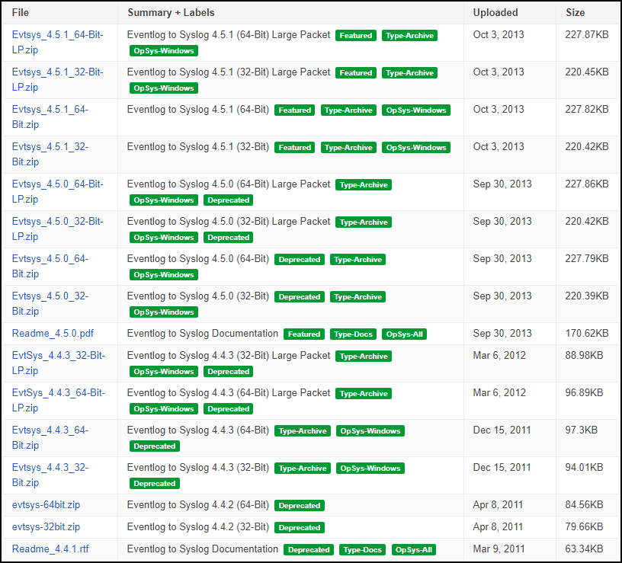Open EvtSys_4.4.3_32-Bit-LP.zip link
Viewport: 622px width, 563px height.
[58, 363]
